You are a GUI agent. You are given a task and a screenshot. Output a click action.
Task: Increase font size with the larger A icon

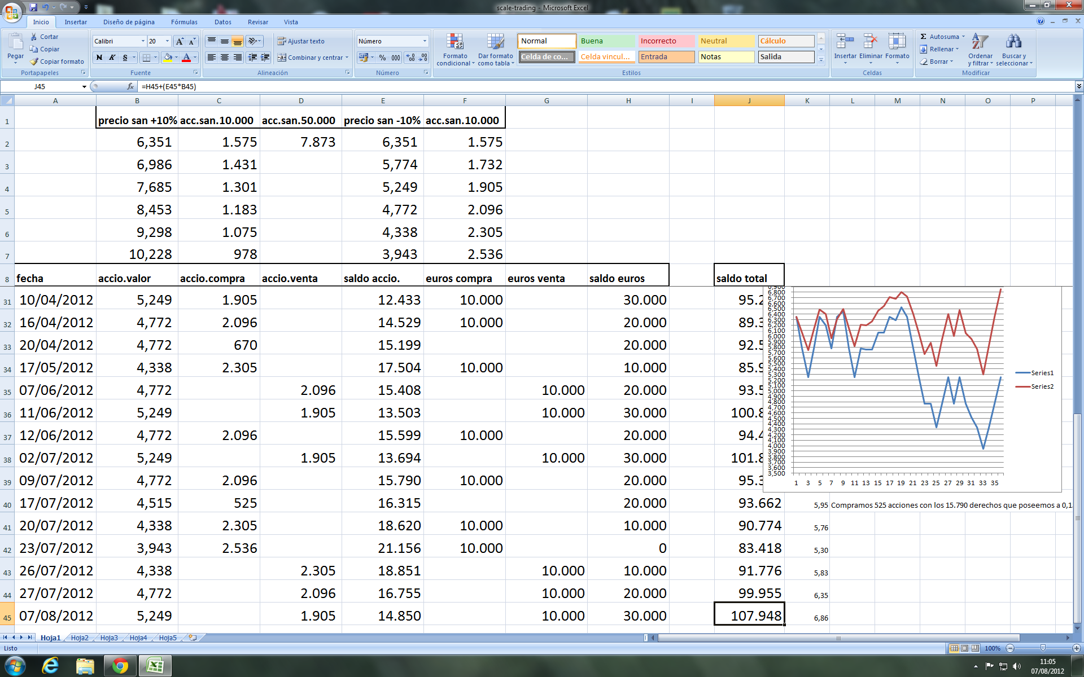[180, 41]
